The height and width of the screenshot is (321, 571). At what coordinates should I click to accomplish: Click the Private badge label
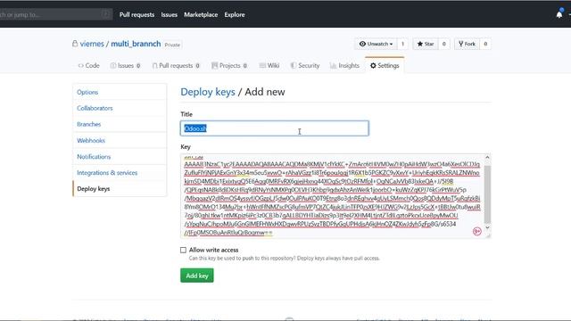point(172,45)
